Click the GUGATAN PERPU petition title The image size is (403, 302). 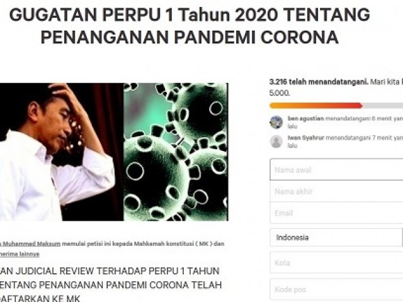(190, 26)
